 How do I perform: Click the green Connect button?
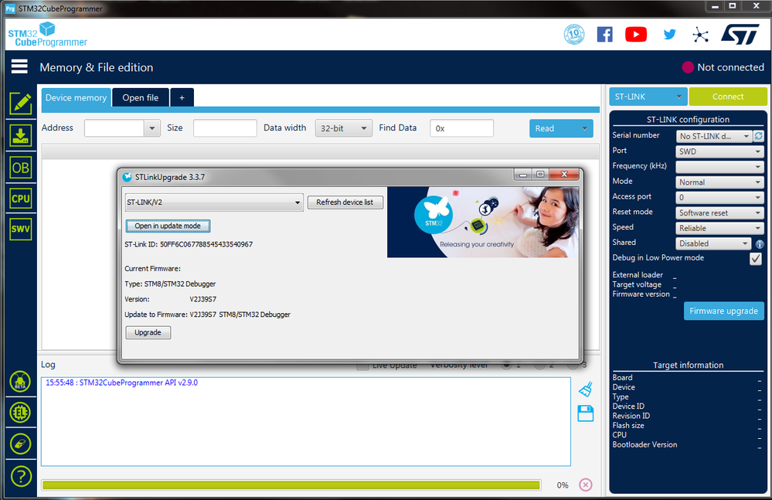728,97
